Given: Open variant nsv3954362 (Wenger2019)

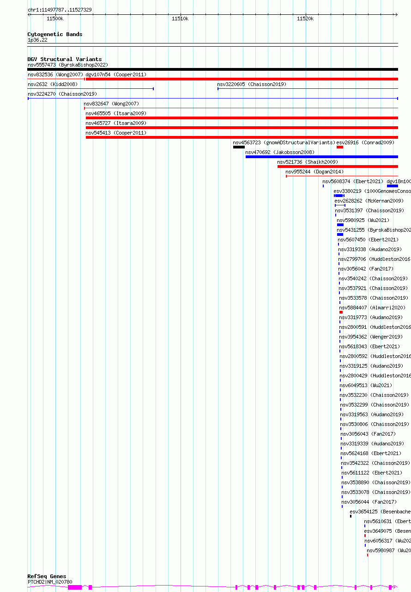Looking at the screenshot, I should [x=371, y=337].
